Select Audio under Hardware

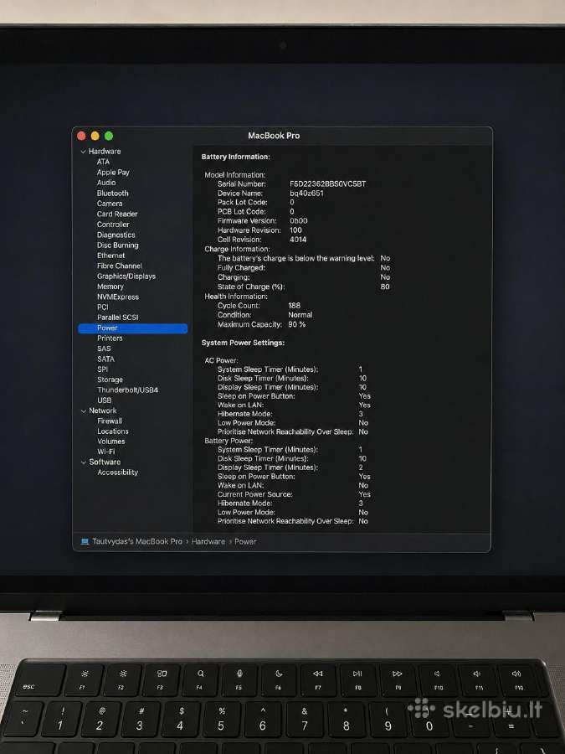click(x=106, y=183)
